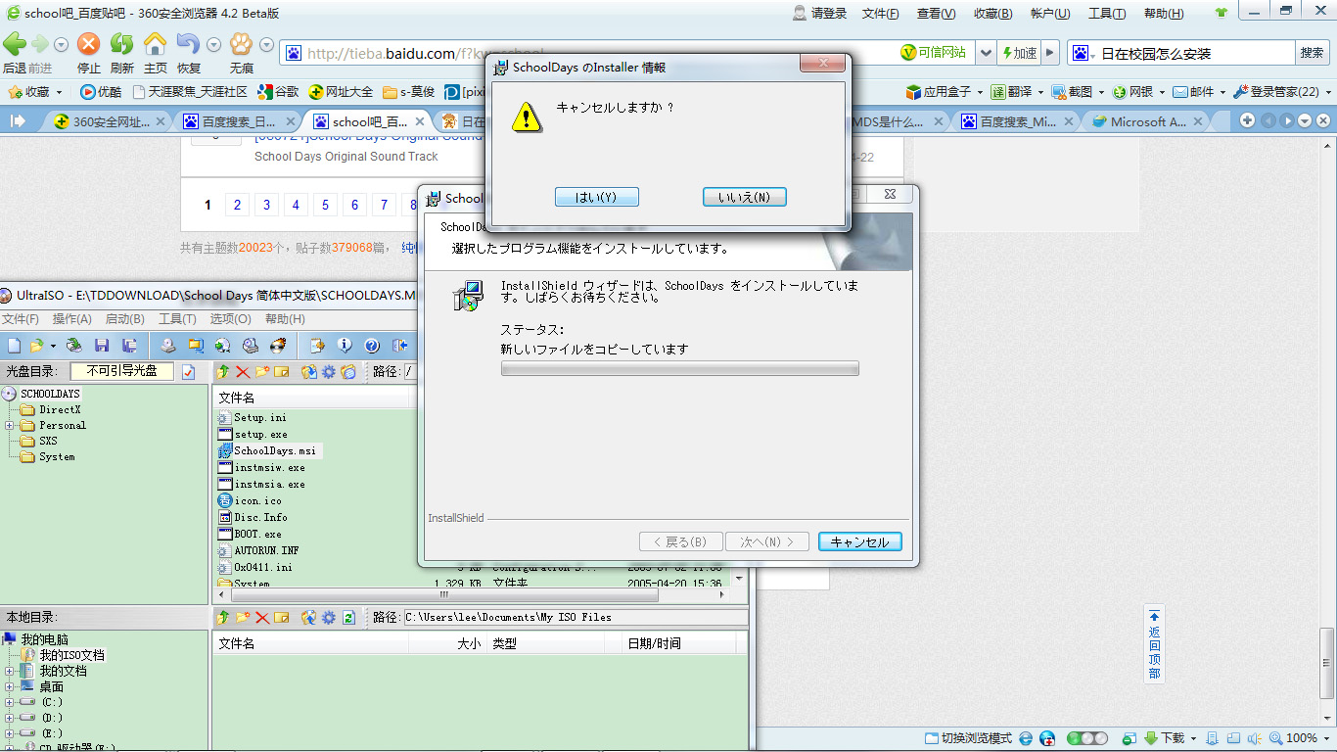
Task: Click the local path field in UltraISO
Action: pyautogui.click(x=576, y=618)
